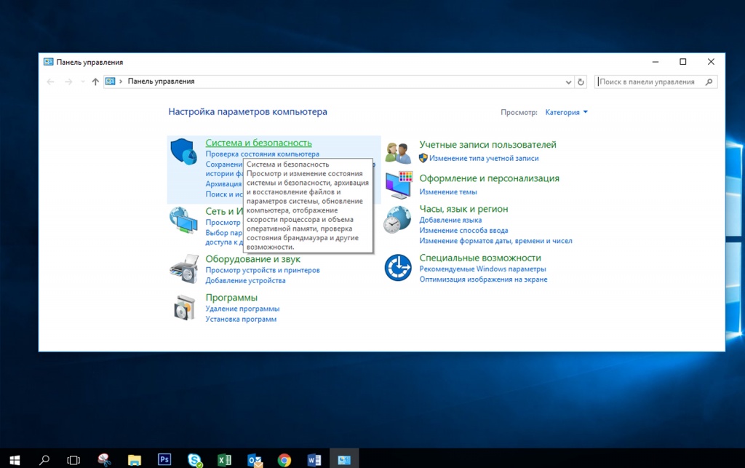Open Проверка состояния компьютера link

point(262,154)
